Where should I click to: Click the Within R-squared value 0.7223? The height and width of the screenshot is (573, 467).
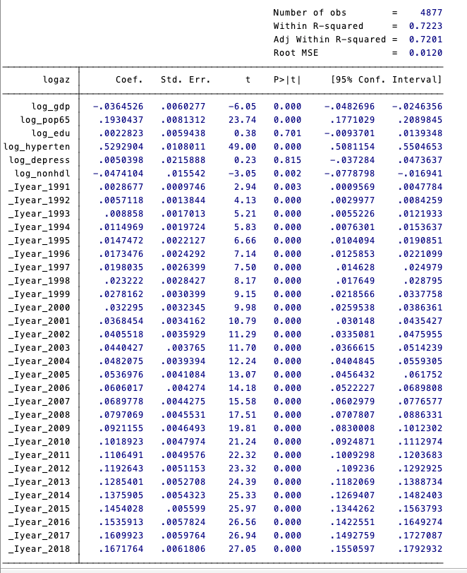coord(427,26)
